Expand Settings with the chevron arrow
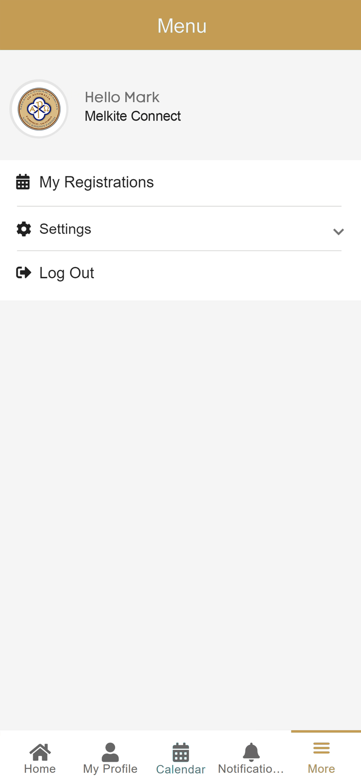 point(338,231)
